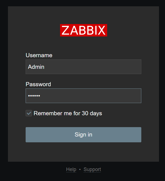This screenshot has width=165, height=181.
Task: Open the Help link
Action: click(71, 169)
